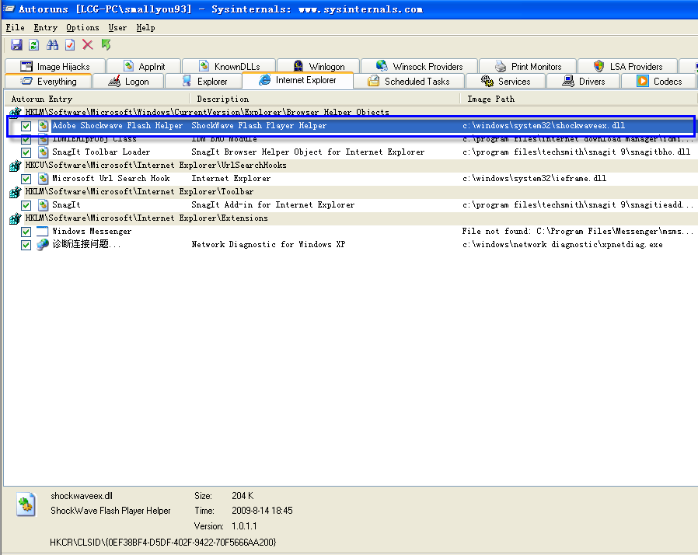
Task: Switch to the Codecs tab
Action: coord(659,82)
